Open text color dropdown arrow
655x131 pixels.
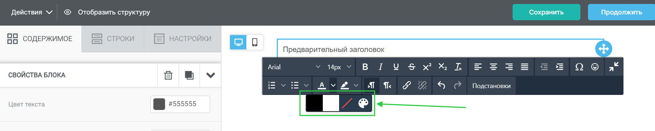pyautogui.click(x=333, y=86)
